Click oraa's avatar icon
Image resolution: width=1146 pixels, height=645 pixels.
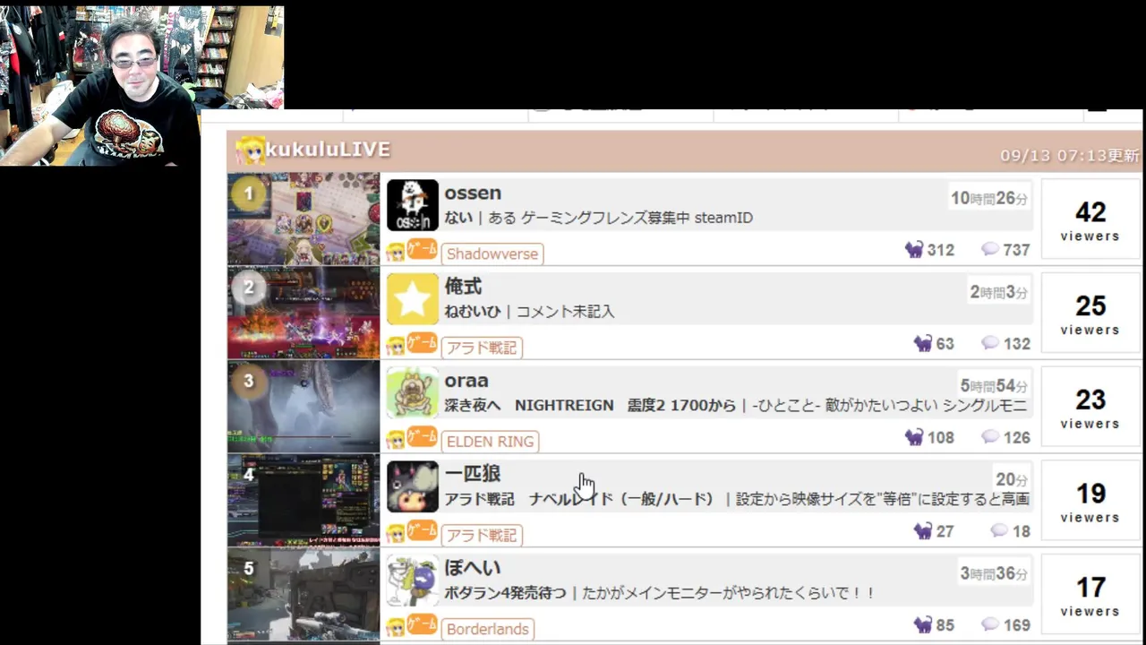(x=413, y=392)
